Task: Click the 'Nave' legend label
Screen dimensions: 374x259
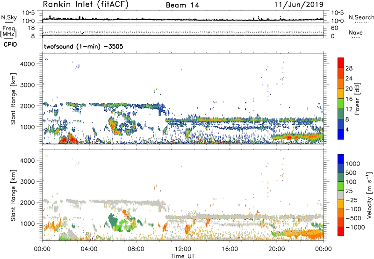Action: [356, 32]
